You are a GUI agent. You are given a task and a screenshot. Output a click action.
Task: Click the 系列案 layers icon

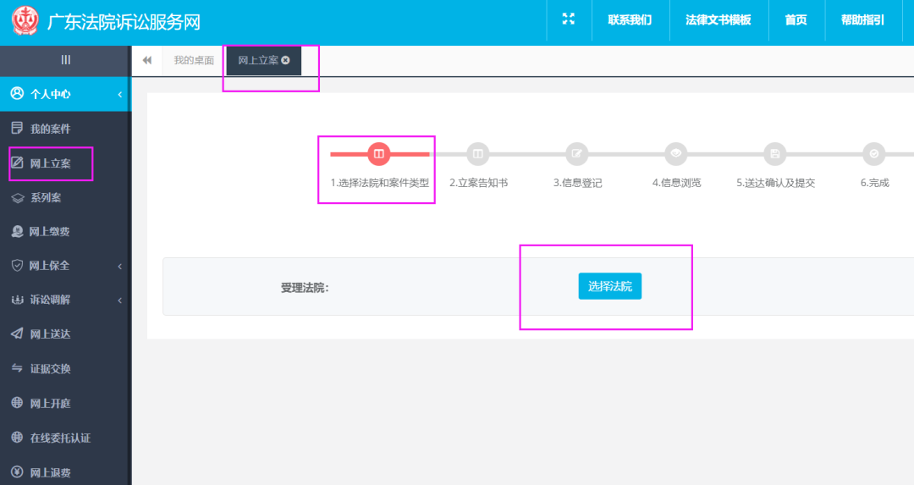coord(18,198)
